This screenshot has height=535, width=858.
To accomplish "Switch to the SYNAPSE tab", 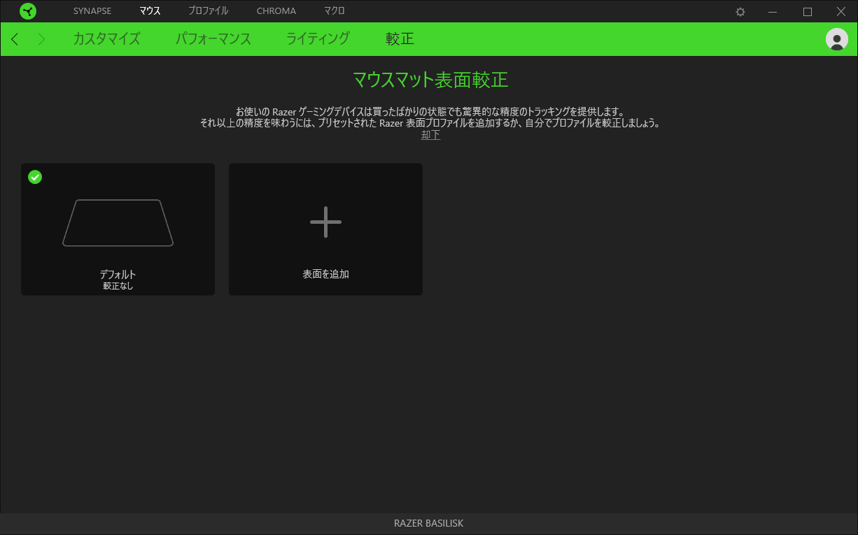I will click(92, 11).
